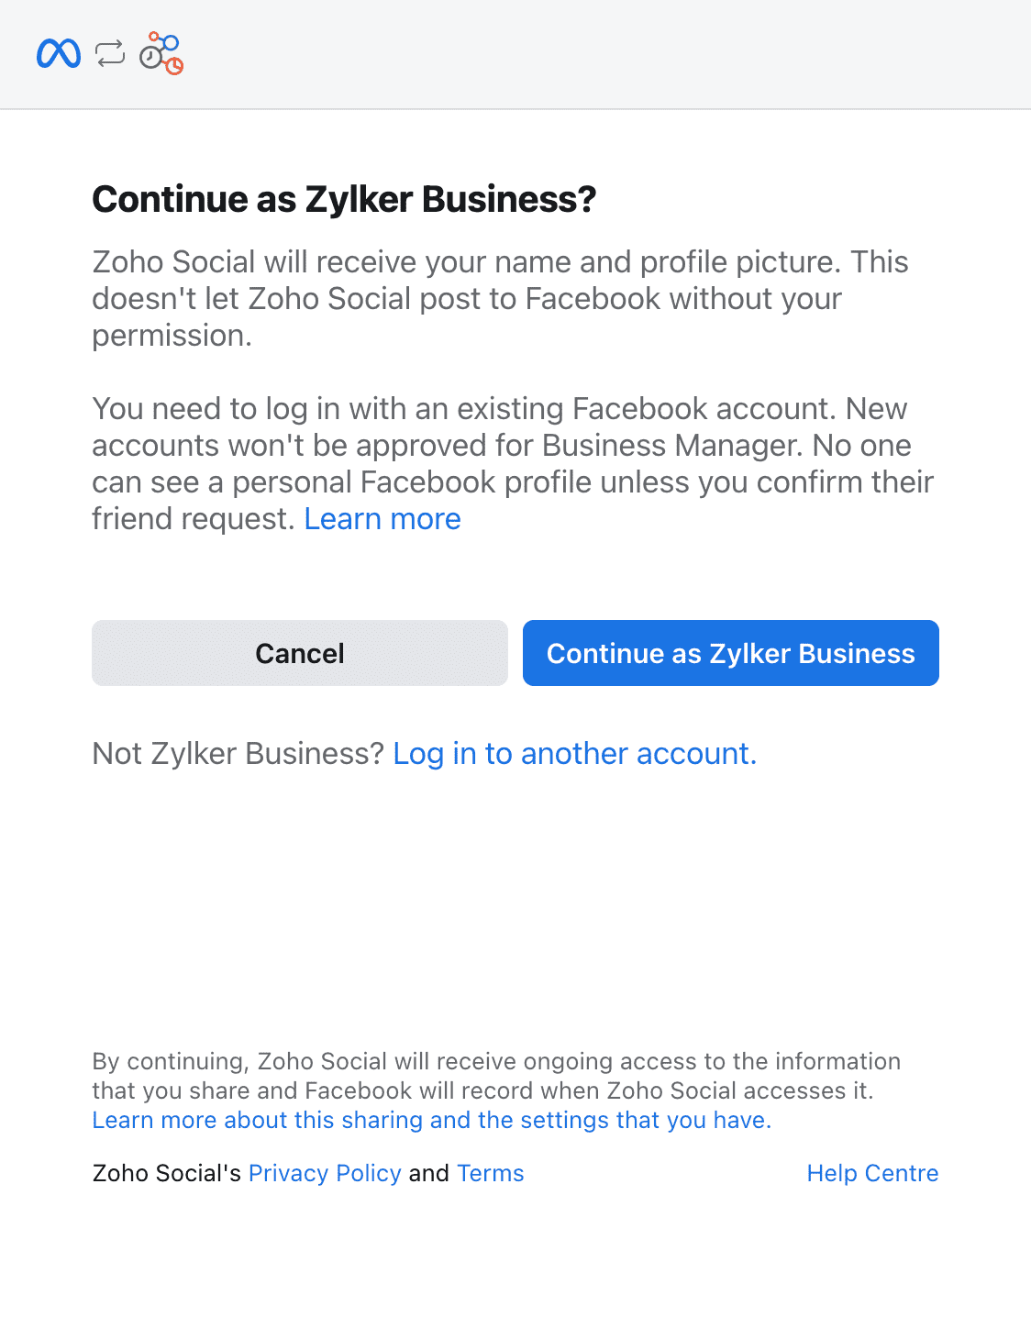Open Meta's homepage via its infinity logo
Screen dimensions: 1031x1339
pos(59,54)
